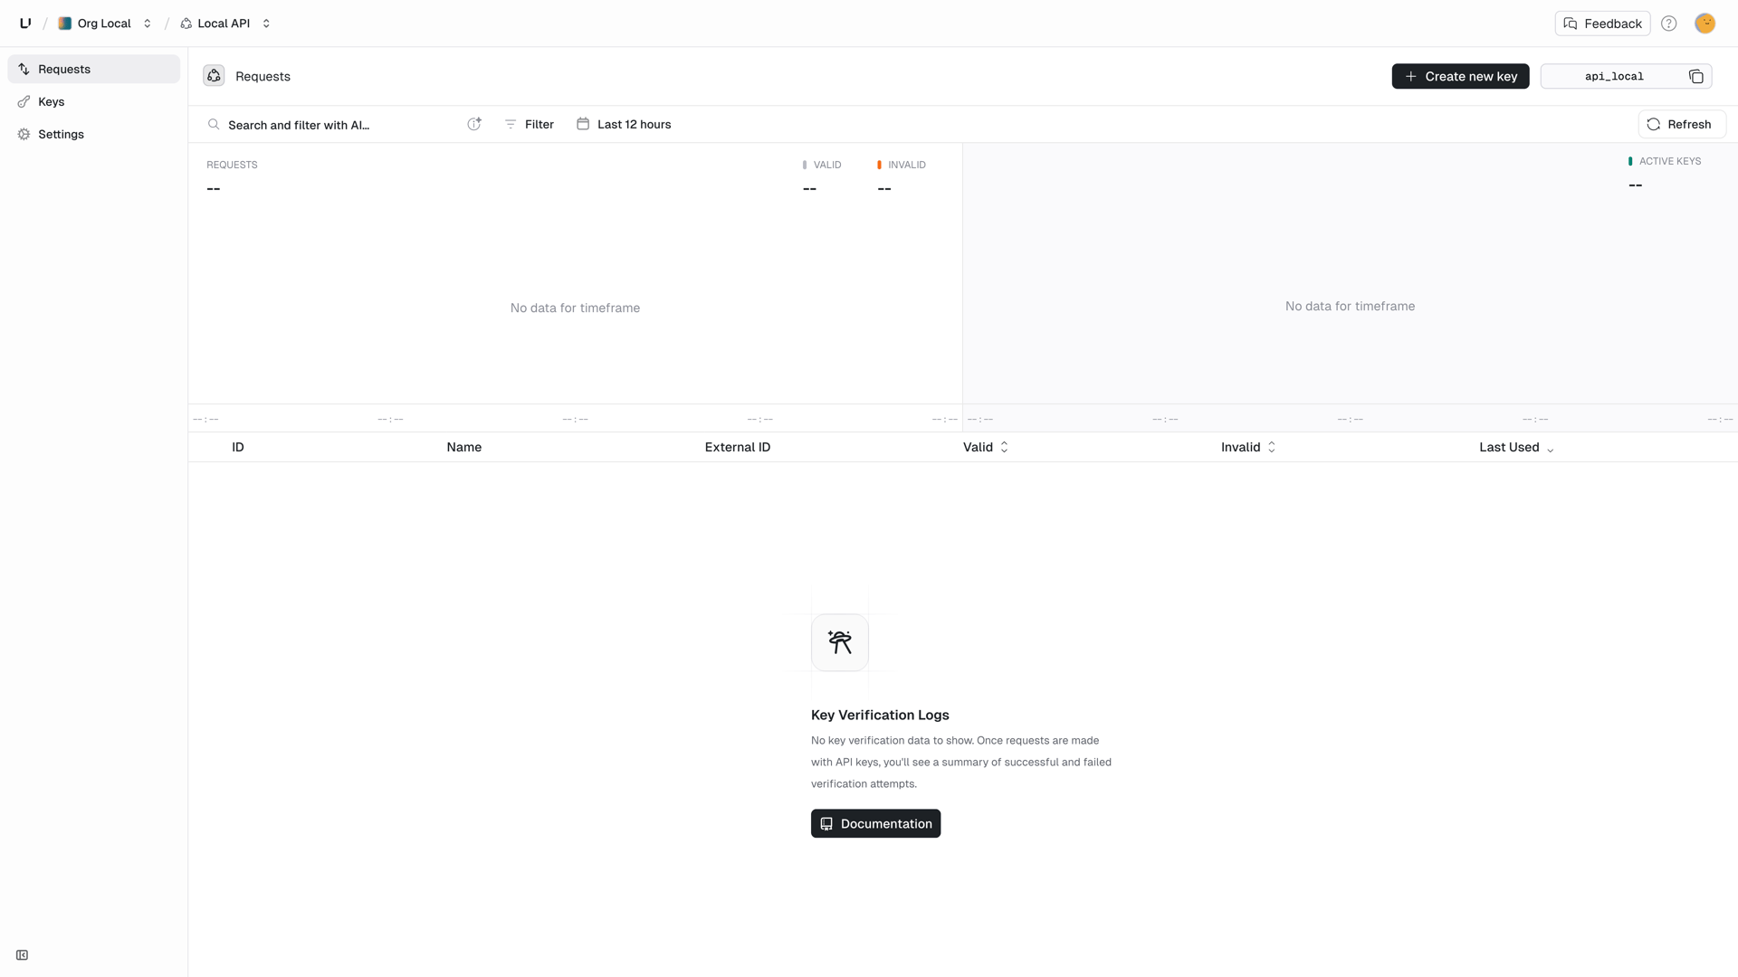Click the External ID column header
This screenshot has width=1738, height=977.
pyautogui.click(x=738, y=447)
